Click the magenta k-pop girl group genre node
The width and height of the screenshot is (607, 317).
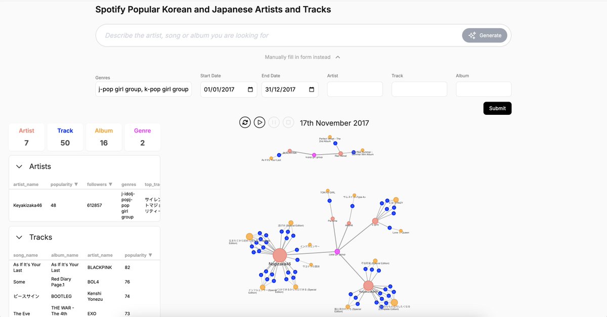(314, 155)
